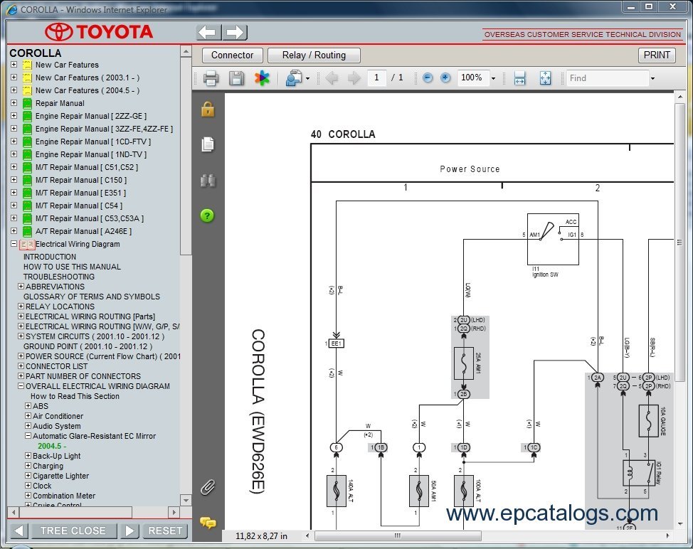Select GROUND POINT (2001.10 - 2001.12)
693x549 pixels.
click(x=88, y=346)
